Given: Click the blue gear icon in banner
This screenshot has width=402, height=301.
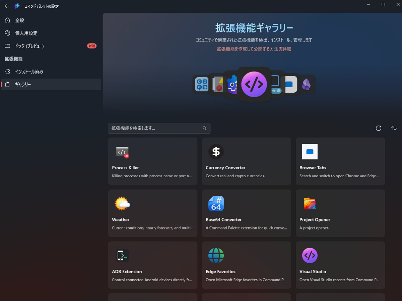Looking at the screenshot, I should click(232, 84).
